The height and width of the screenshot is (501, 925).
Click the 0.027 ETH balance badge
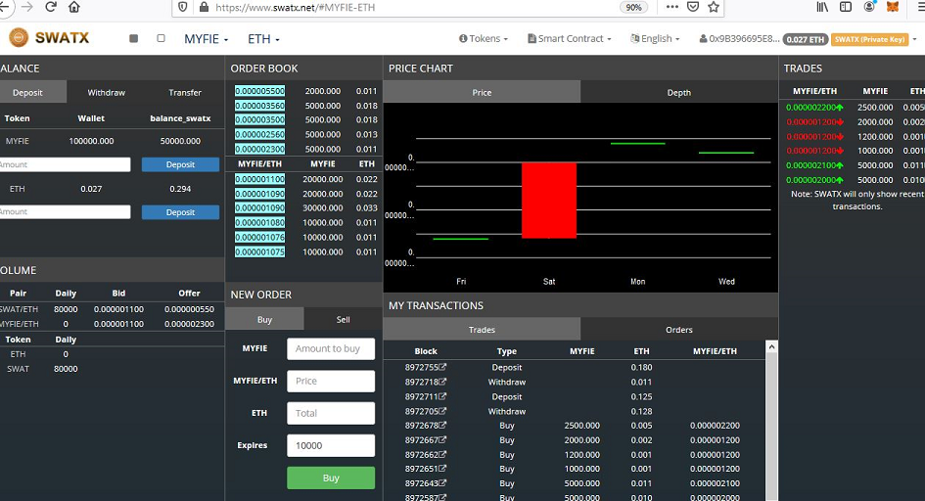pos(806,39)
